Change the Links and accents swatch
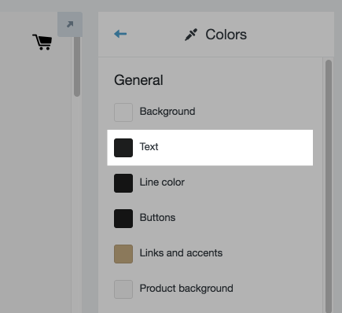 pyautogui.click(x=123, y=254)
